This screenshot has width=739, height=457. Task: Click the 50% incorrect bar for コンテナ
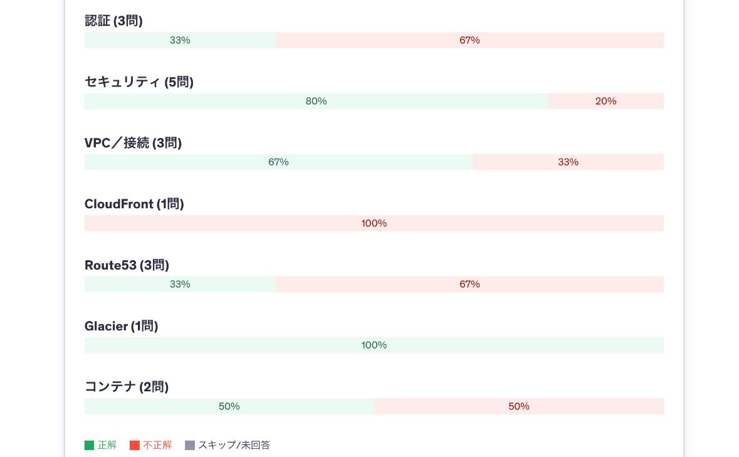520,406
